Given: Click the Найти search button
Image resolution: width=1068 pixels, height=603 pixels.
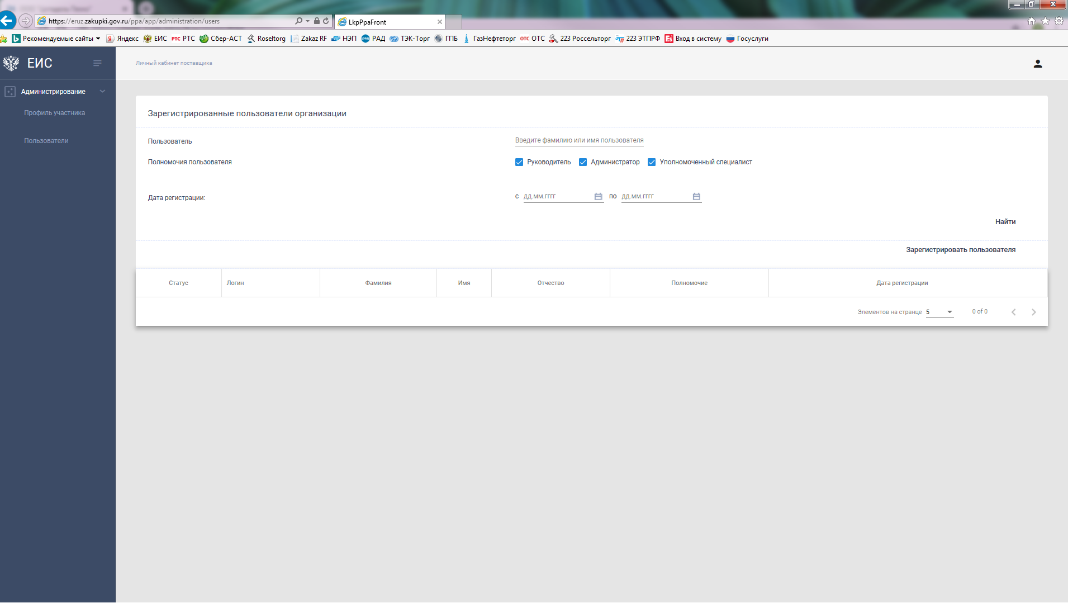Looking at the screenshot, I should click(x=1005, y=222).
